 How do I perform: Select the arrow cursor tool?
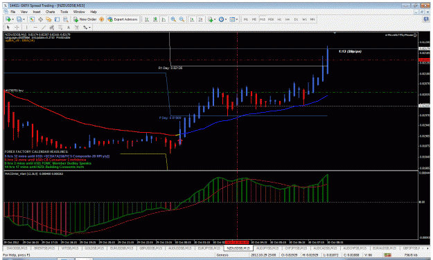pyautogui.click(x=8, y=27)
